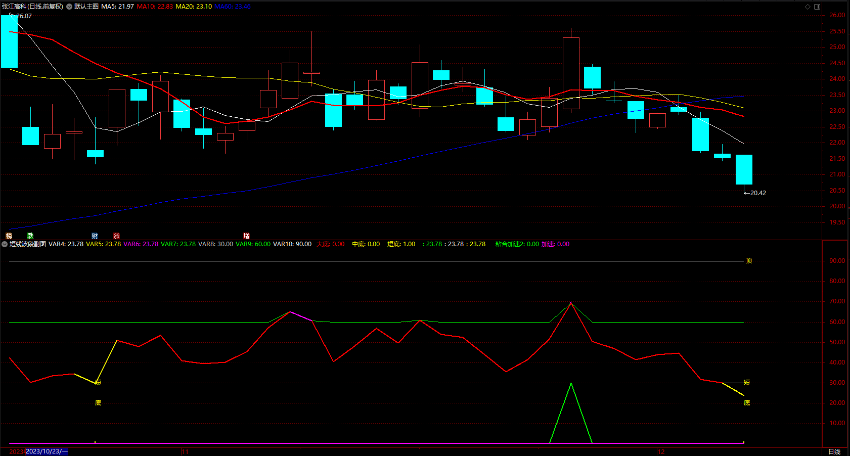
Task: Click the green 跌 event marker icon
Action: [x=30, y=236]
